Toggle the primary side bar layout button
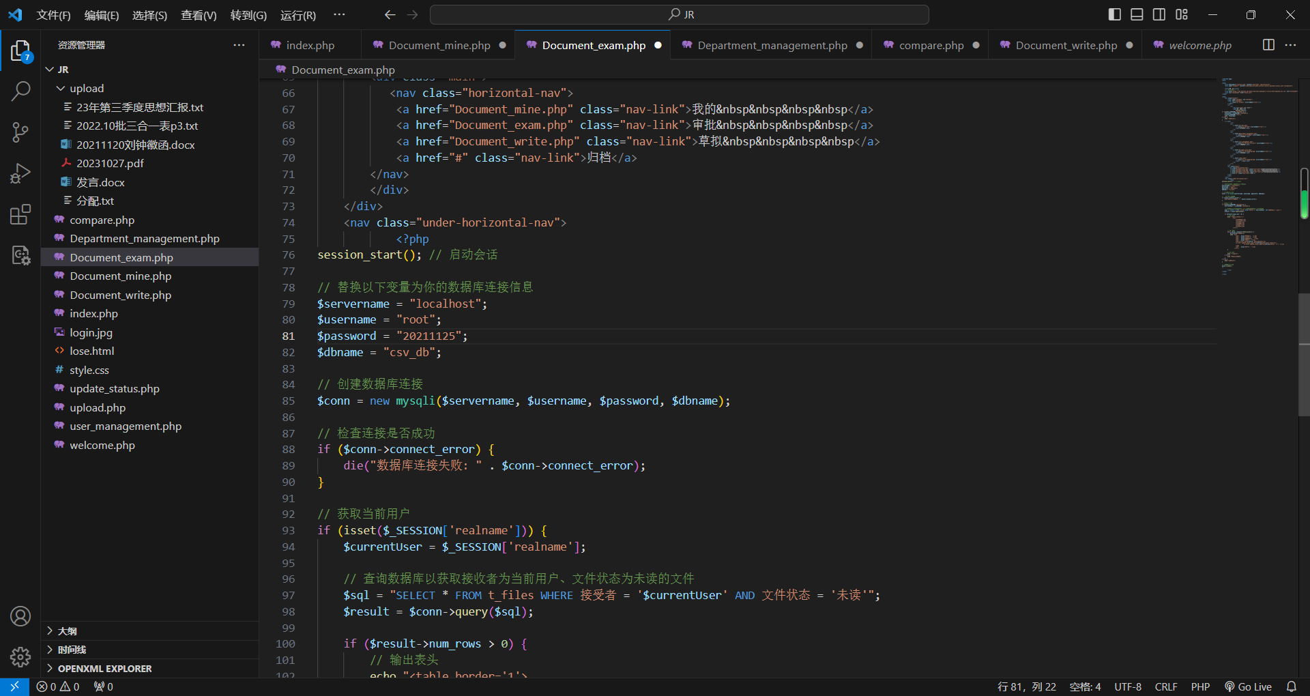Image resolution: width=1310 pixels, height=696 pixels. (x=1114, y=14)
